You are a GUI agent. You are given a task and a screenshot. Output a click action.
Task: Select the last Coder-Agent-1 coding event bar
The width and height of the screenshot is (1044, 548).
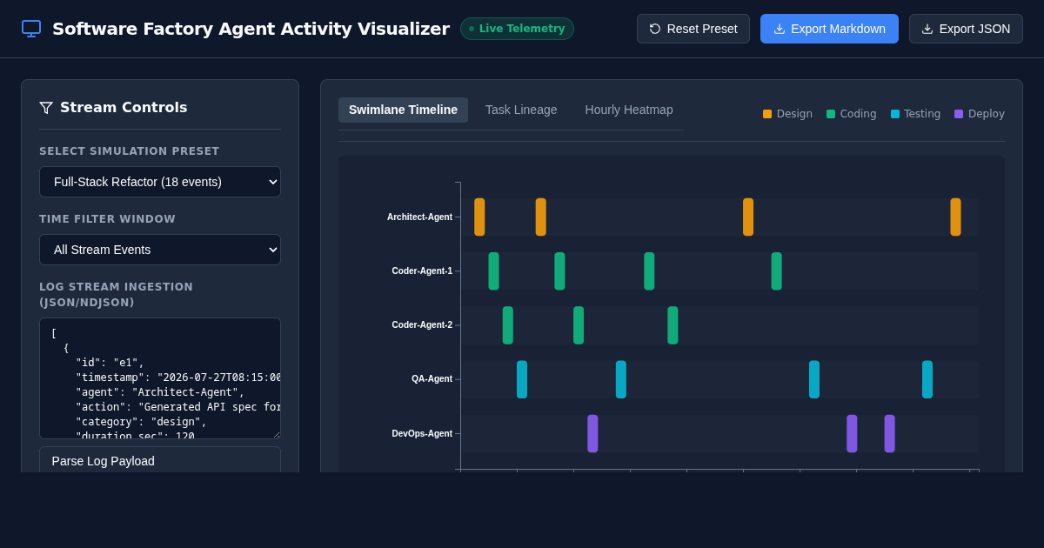[776, 271]
